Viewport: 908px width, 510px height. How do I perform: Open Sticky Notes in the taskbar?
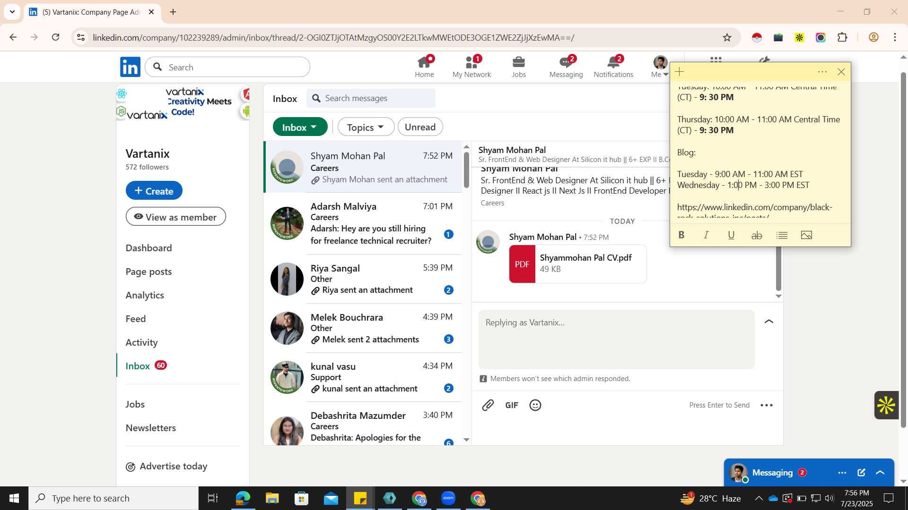360,498
